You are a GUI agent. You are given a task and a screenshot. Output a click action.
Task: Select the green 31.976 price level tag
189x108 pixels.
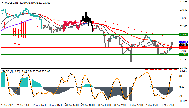(x=183, y=54)
